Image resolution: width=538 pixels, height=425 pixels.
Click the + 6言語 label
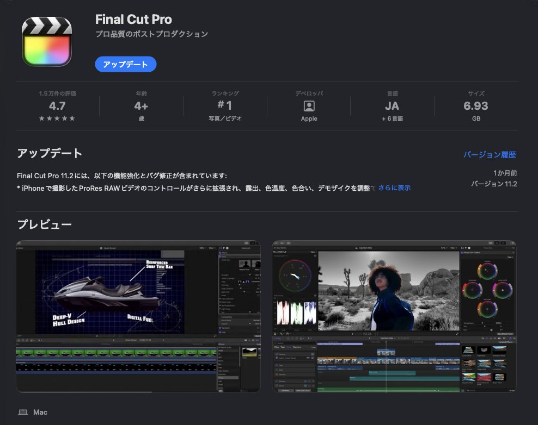pos(392,118)
